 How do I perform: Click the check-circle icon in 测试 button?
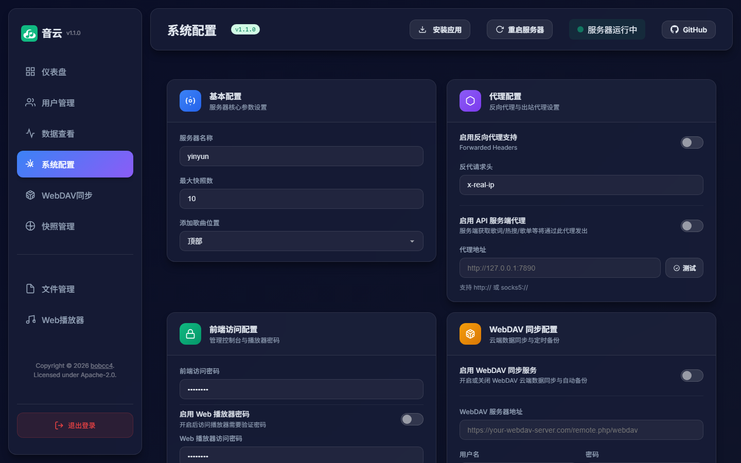tap(677, 268)
